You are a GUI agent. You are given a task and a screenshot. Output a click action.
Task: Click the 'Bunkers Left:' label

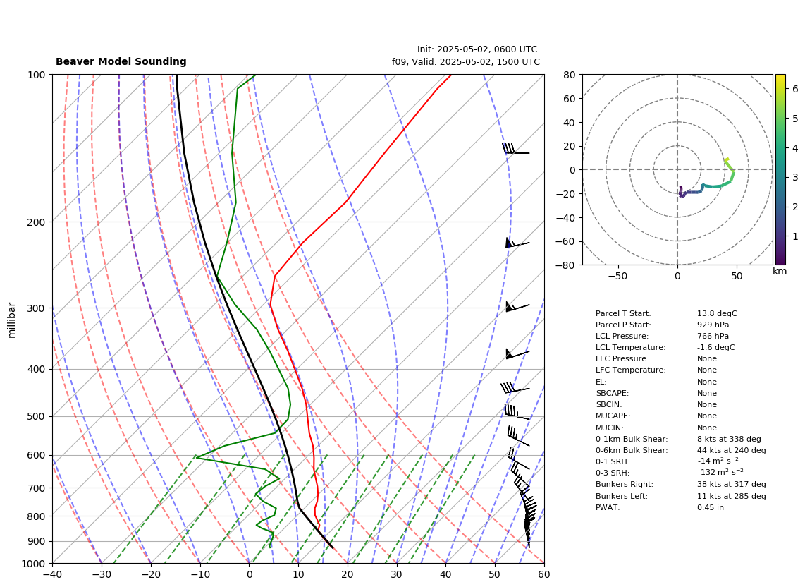pyautogui.click(x=621, y=496)
